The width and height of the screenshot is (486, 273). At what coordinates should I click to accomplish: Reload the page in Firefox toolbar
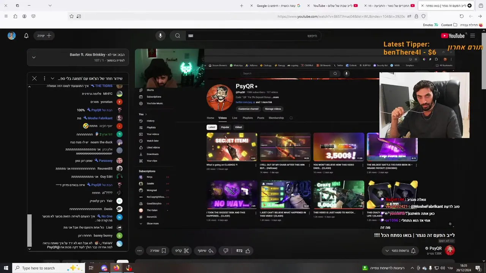[x=462, y=16]
